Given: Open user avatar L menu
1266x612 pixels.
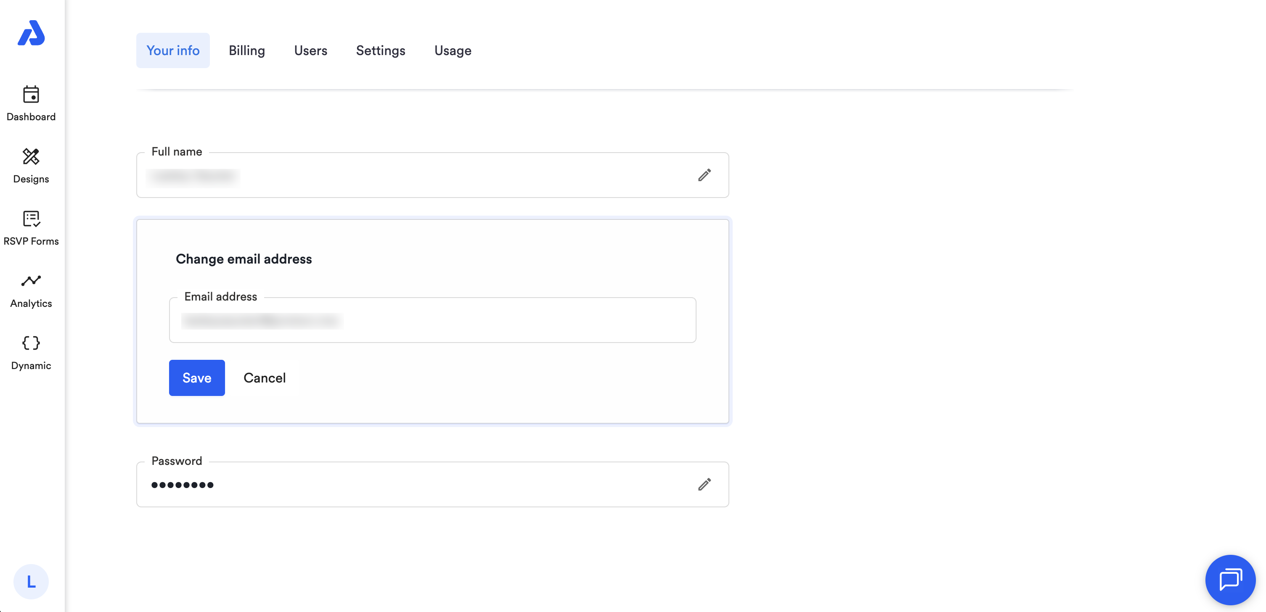Looking at the screenshot, I should pos(31,582).
